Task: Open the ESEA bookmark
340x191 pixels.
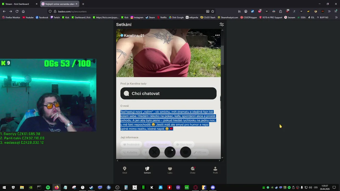Action: point(301,18)
